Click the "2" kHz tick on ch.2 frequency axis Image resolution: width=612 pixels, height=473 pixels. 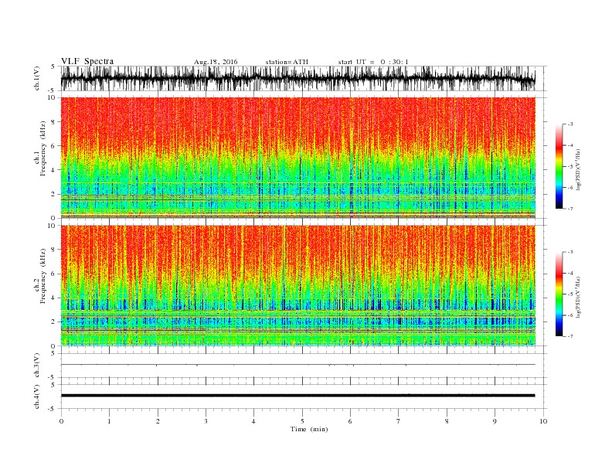pyautogui.click(x=54, y=322)
